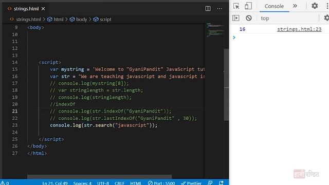Click the var str declaration line
The width and height of the screenshot is (329, 185).
[x=127, y=77]
